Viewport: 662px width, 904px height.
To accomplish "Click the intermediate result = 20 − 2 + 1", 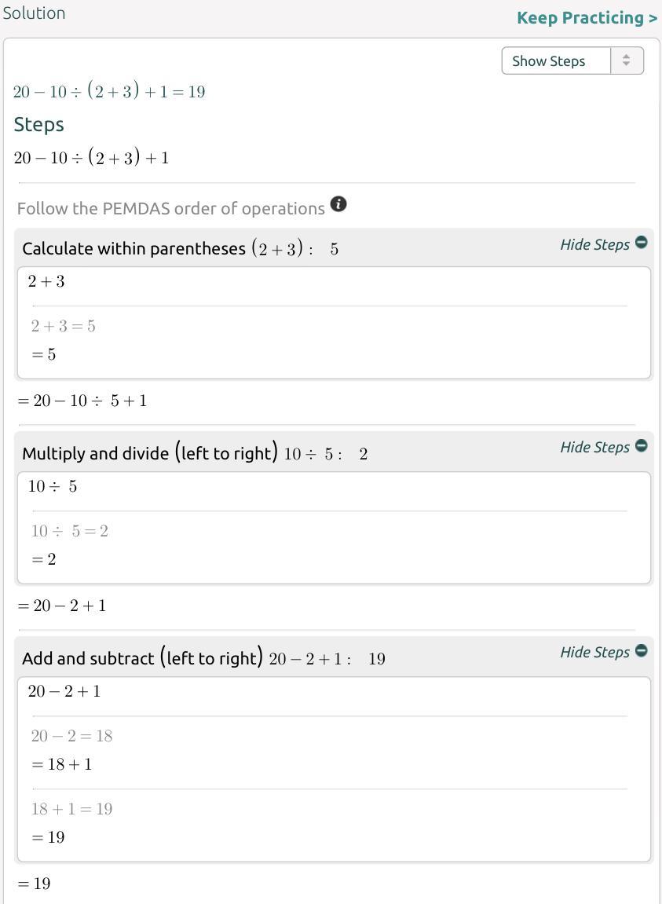I will pyautogui.click(x=62, y=606).
